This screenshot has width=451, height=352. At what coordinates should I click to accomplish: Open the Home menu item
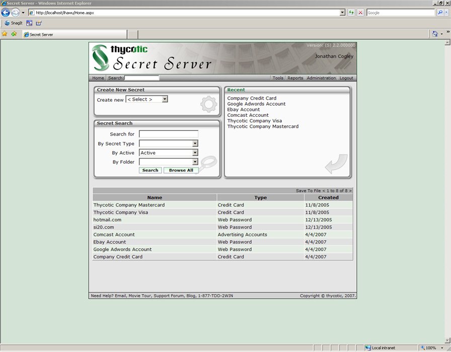(98, 78)
